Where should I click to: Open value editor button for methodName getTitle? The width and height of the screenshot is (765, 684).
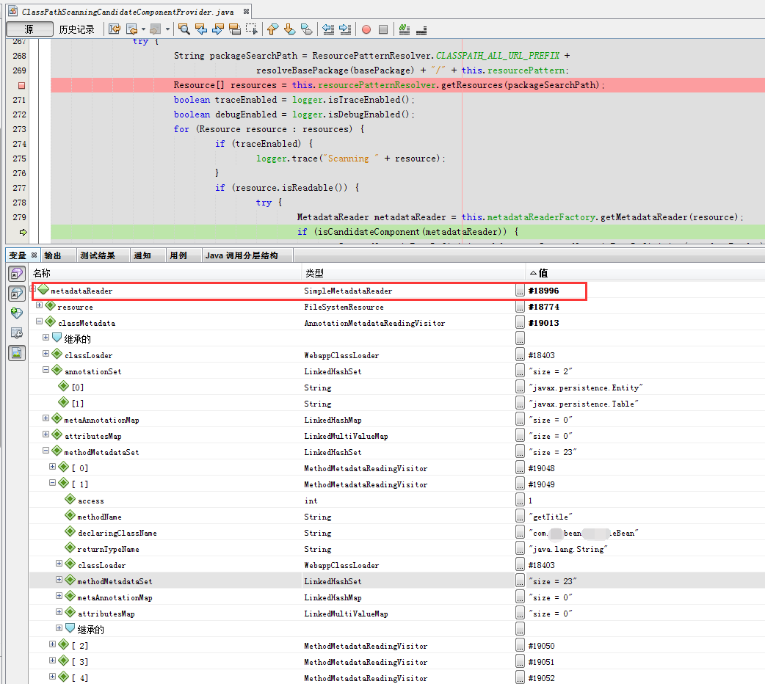pyautogui.click(x=520, y=516)
